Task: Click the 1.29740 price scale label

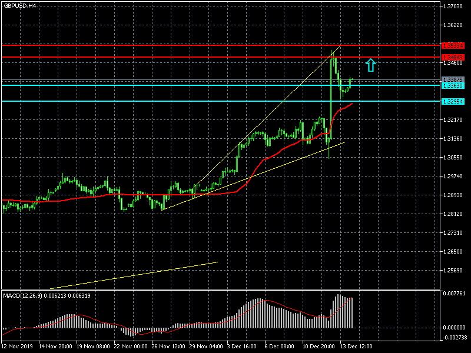Action: 453,176
